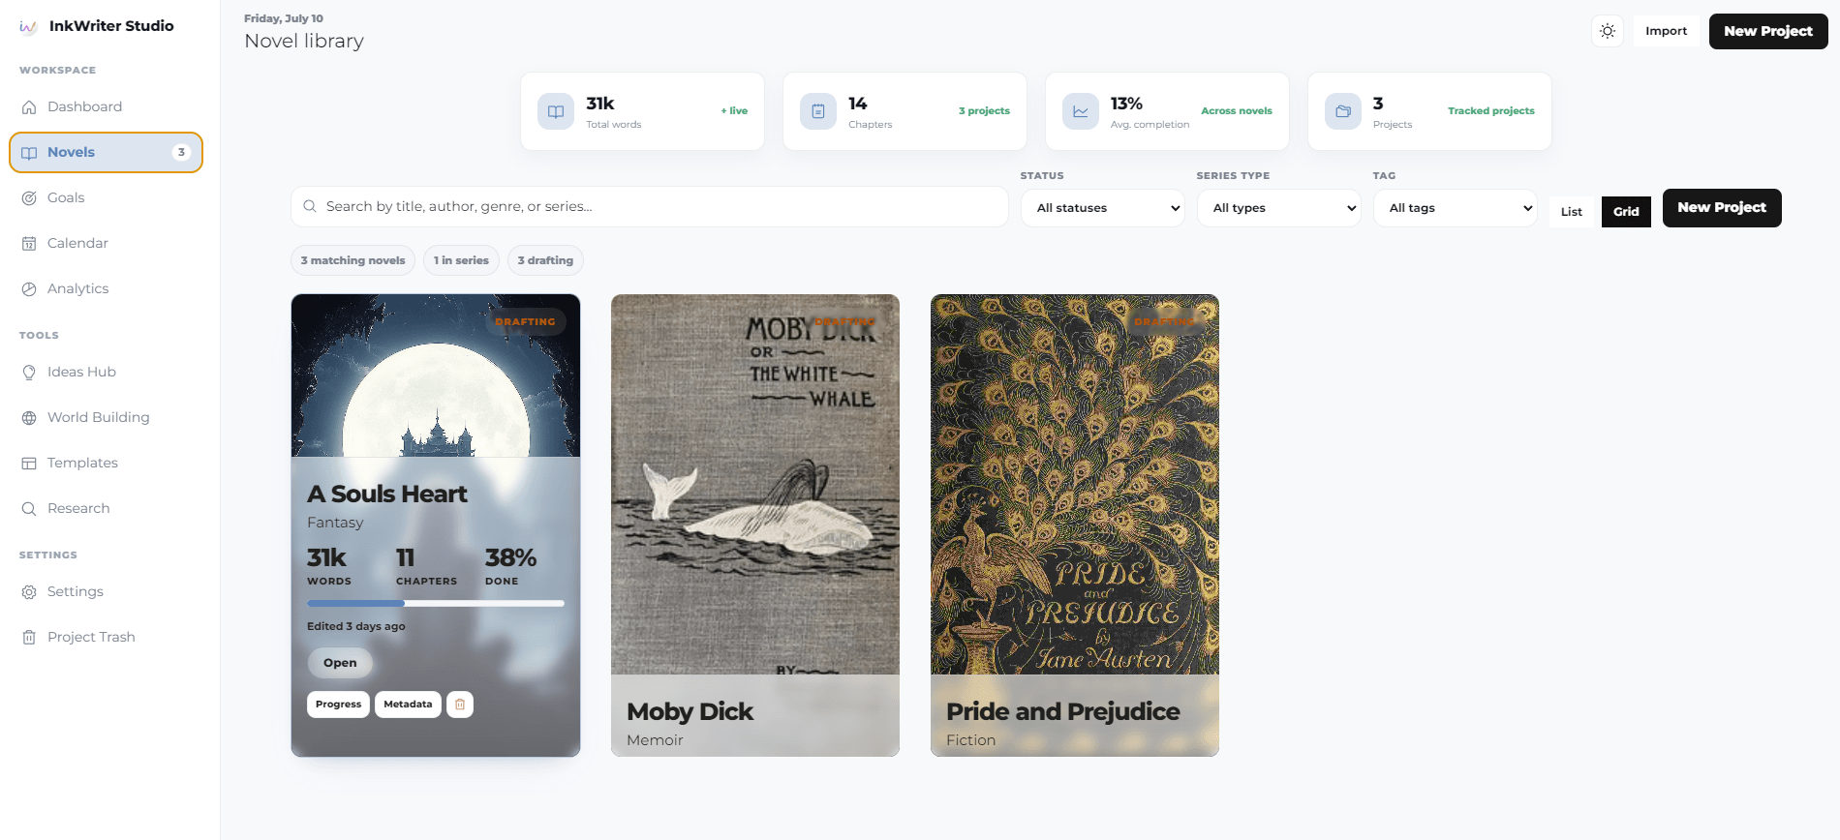Click the Calendar icon in sidebar
Screen dimensions: 1840x840
29,244
